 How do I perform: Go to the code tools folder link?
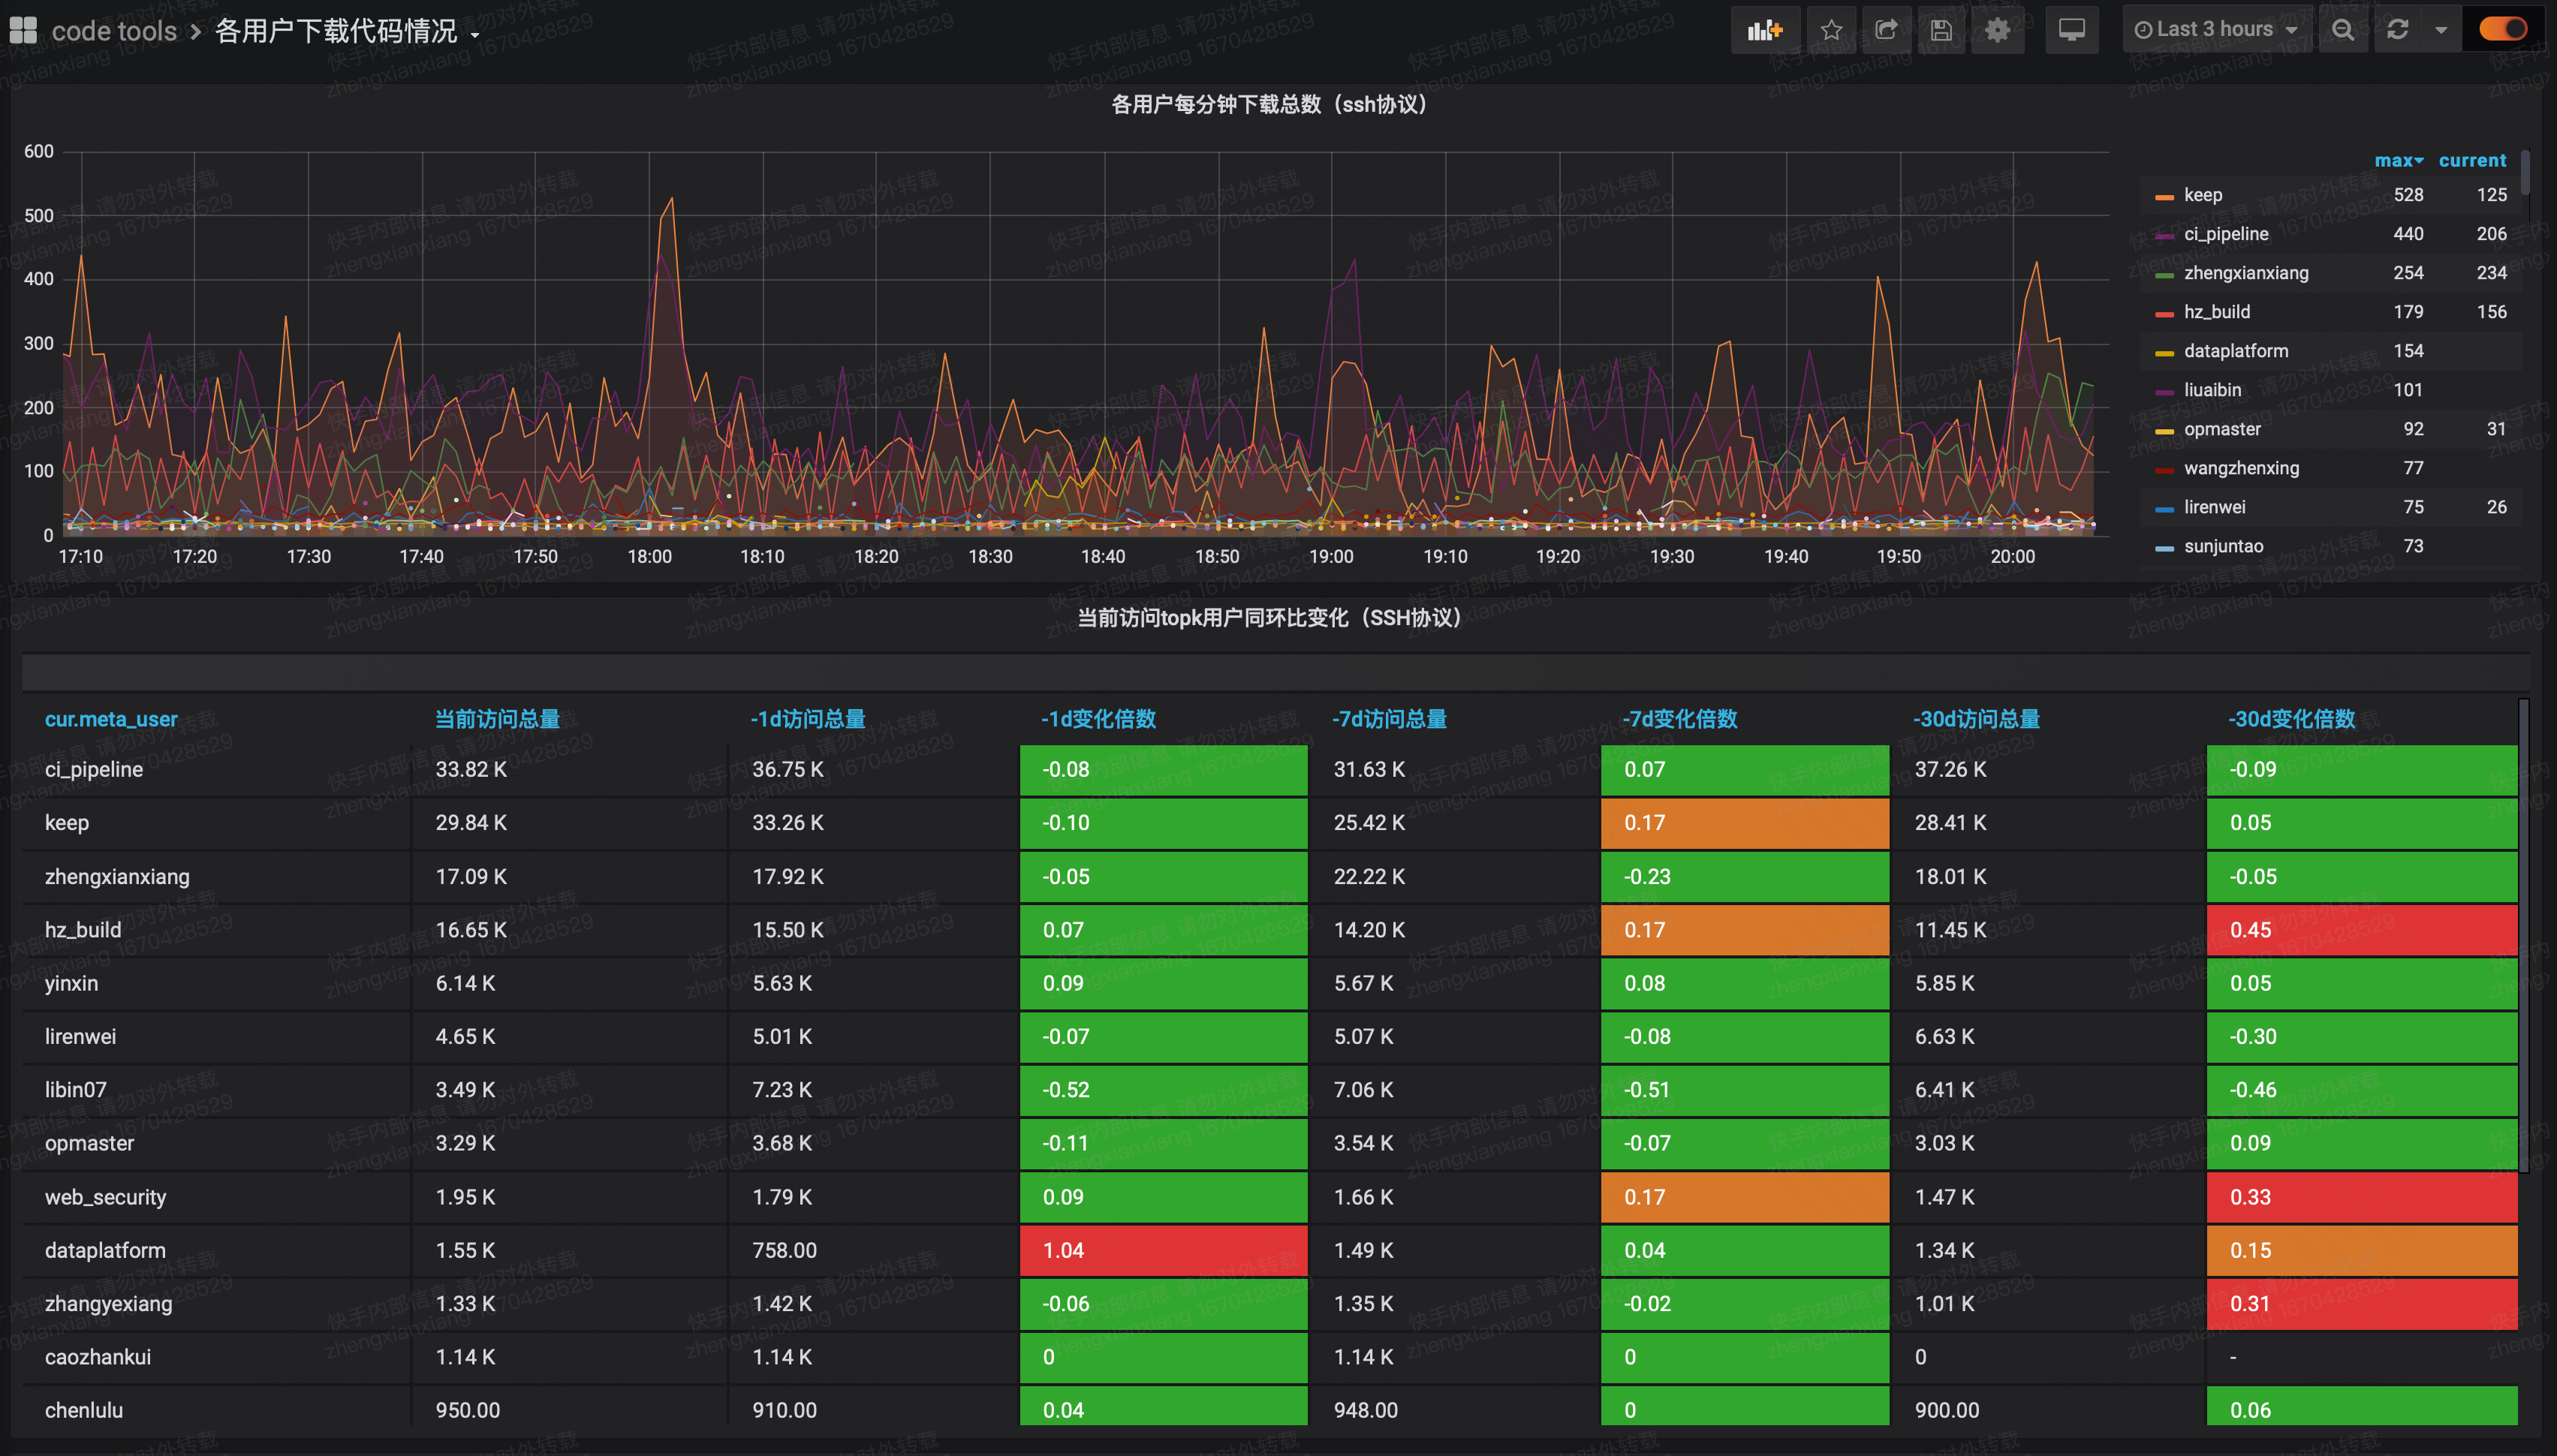coord(114,32)
